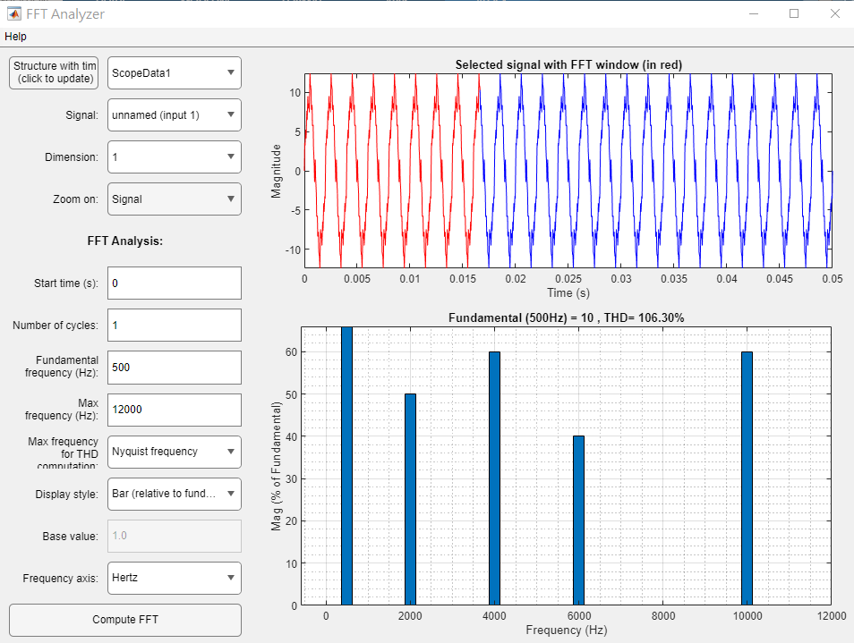Screen dimensions: 854x643
Task: Click the Fundamental frequency field showing 500
Action: [x=175, y=368]
